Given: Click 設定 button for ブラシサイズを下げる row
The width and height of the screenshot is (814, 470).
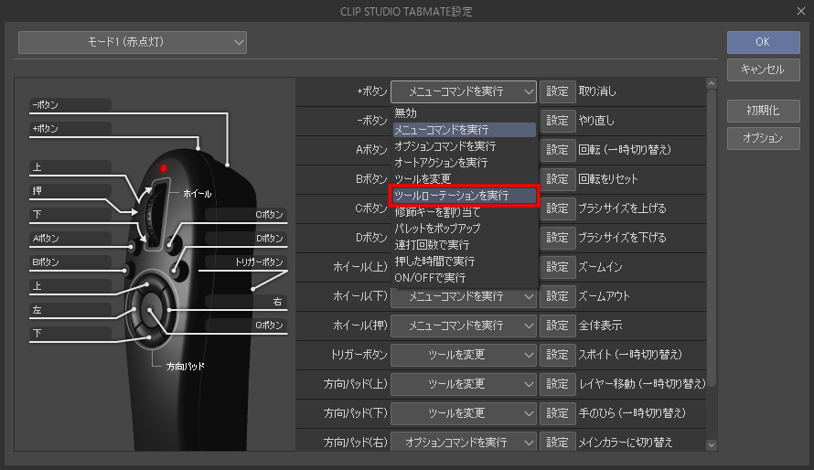Looking at the screenshot, I should click(558, 238).
